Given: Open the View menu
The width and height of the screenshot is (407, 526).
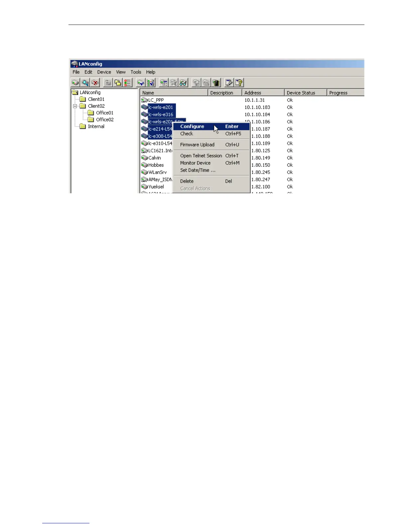Looking at the screenshot, I should click(x=121, y=72).
